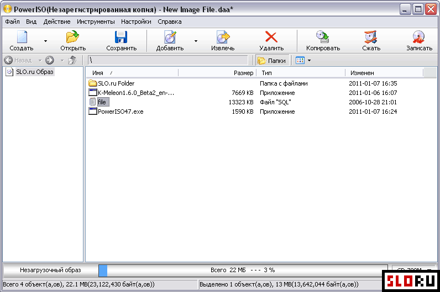Screen dimensions: 440x292
Task: Open the dropdown arrow next to Создать
Action: point(45,41)
